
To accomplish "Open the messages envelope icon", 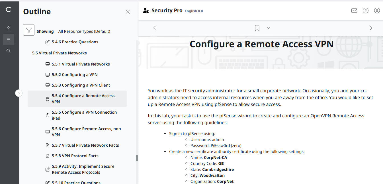I will (354, 10).
